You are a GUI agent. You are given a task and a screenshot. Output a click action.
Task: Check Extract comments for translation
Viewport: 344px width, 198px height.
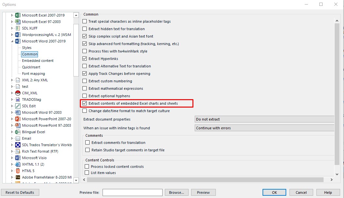[x=88, y=143]
